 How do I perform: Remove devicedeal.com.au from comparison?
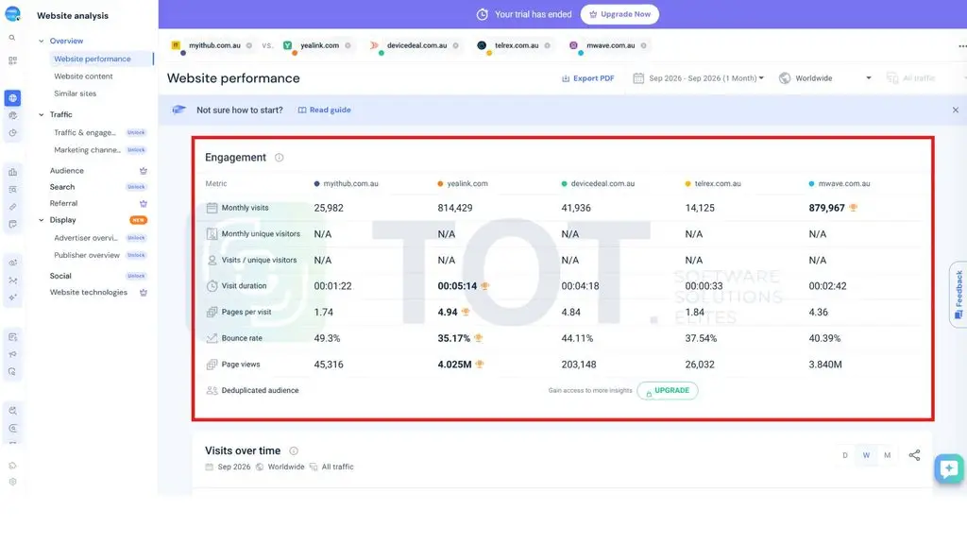coord(456,45)
